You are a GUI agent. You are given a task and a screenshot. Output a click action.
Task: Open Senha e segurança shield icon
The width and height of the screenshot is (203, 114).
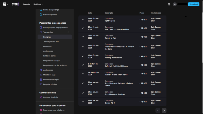(x=41, y=10)
